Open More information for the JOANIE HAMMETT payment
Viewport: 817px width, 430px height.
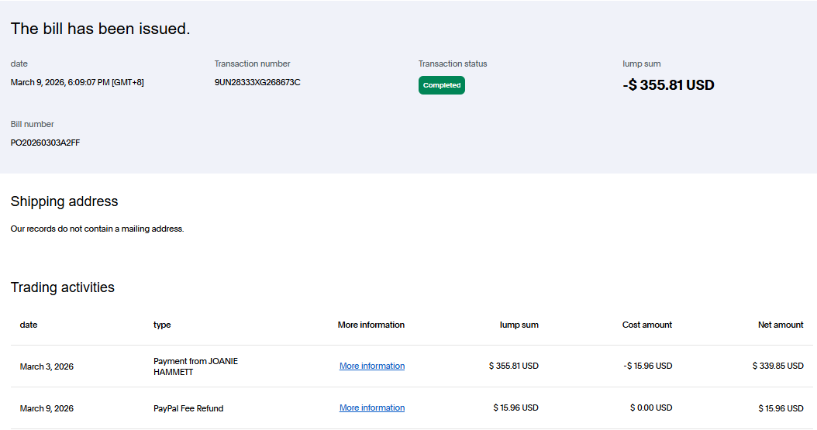tap(371, 366)
